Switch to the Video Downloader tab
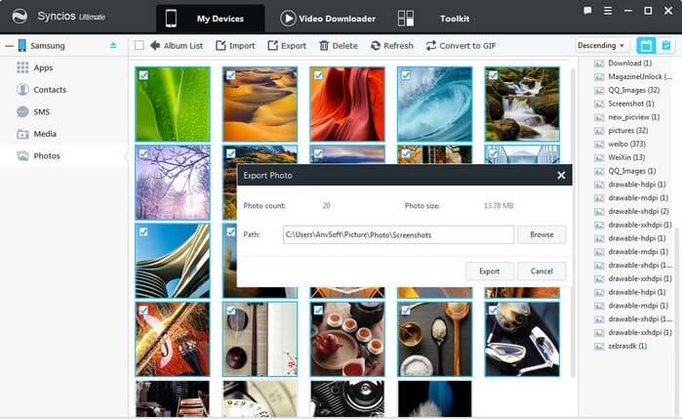This screenshot has width=682, height=419. tap(328, 19)
